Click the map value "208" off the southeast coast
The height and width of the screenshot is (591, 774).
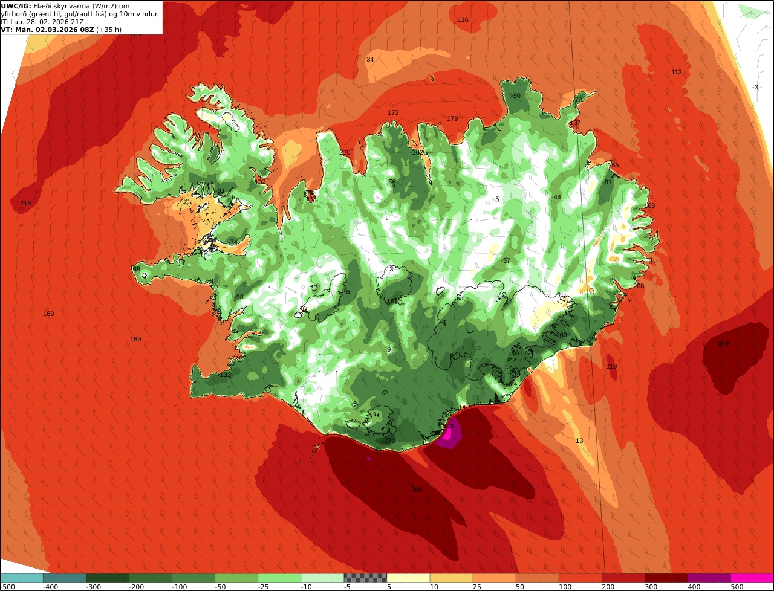[x=639, y=286]
